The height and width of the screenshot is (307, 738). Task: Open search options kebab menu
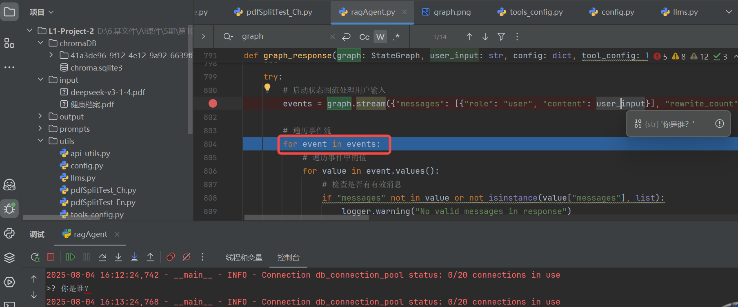pyautogui.click(x=517, y=37)
